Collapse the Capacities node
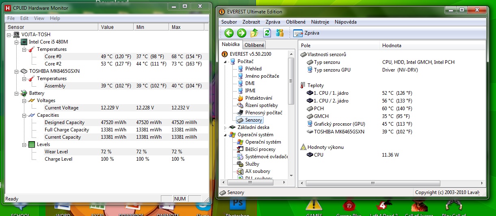Viewport: 496px width, 216px height. [x=24, y=115]
